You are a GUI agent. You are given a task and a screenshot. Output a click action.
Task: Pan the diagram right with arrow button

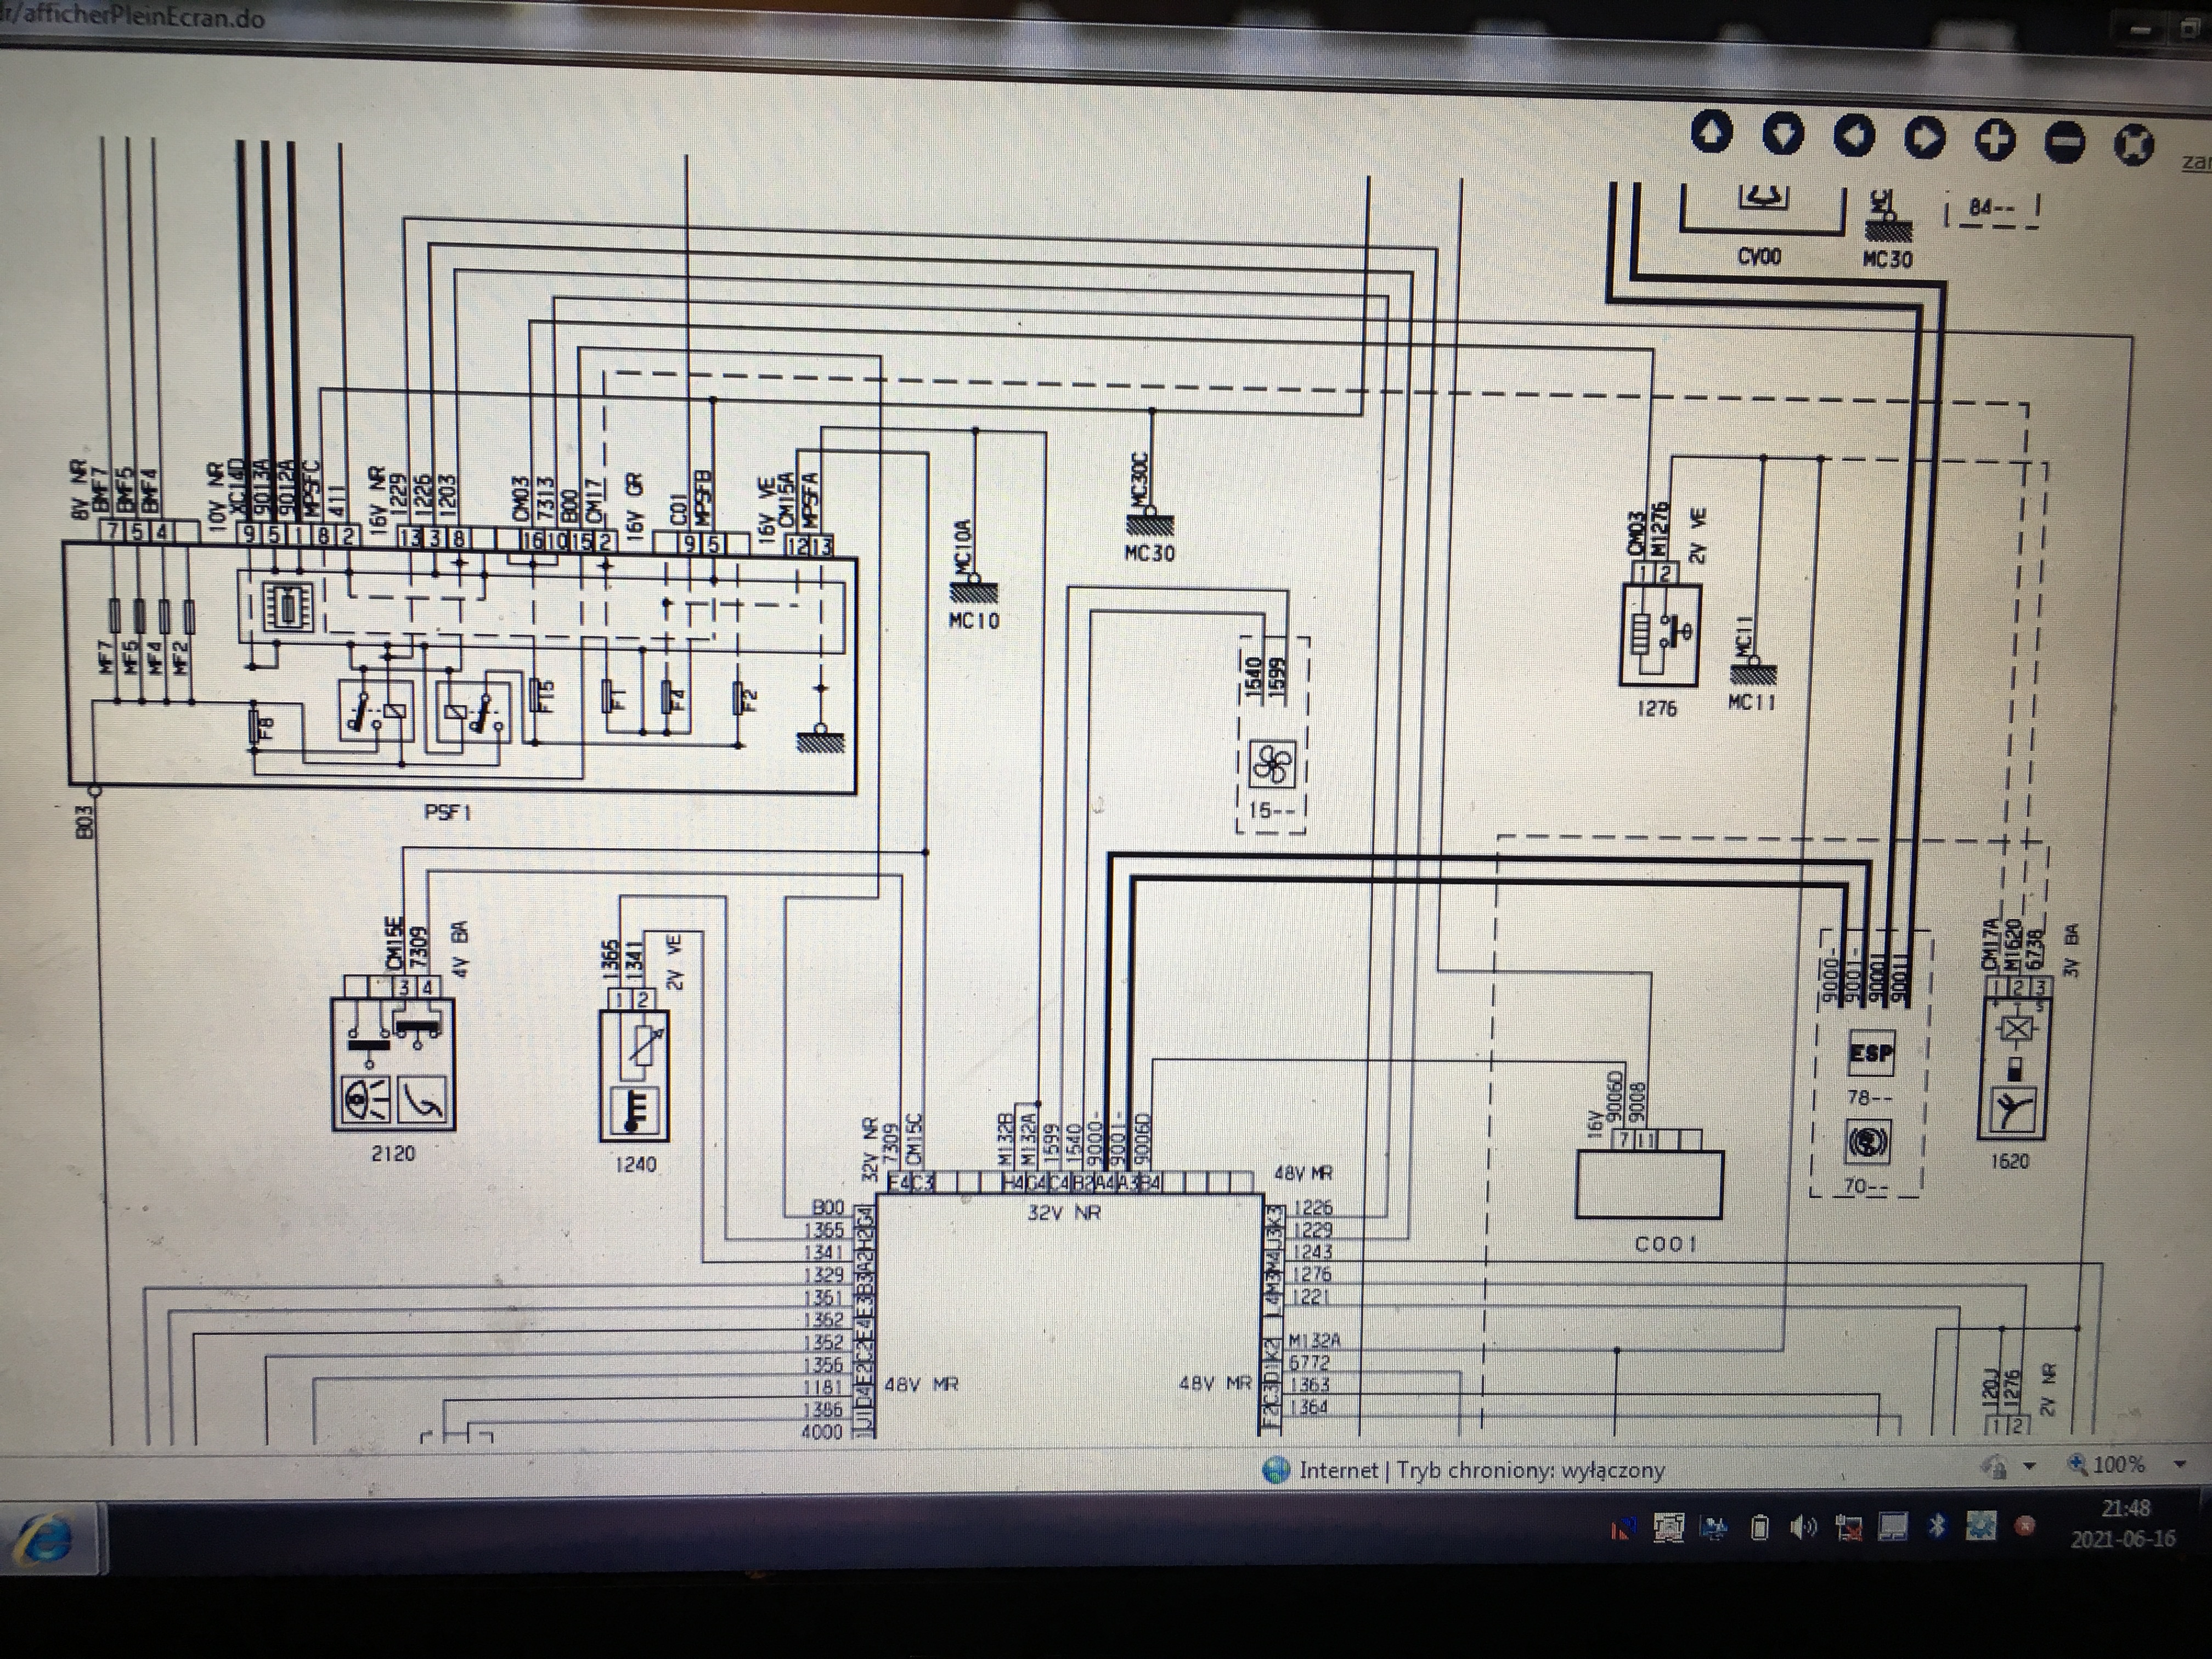[x=1924, y=138]
